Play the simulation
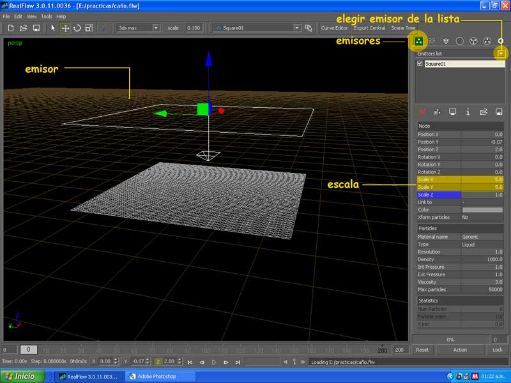This screenshot has height=383, width=511. [x=214, y=362]
